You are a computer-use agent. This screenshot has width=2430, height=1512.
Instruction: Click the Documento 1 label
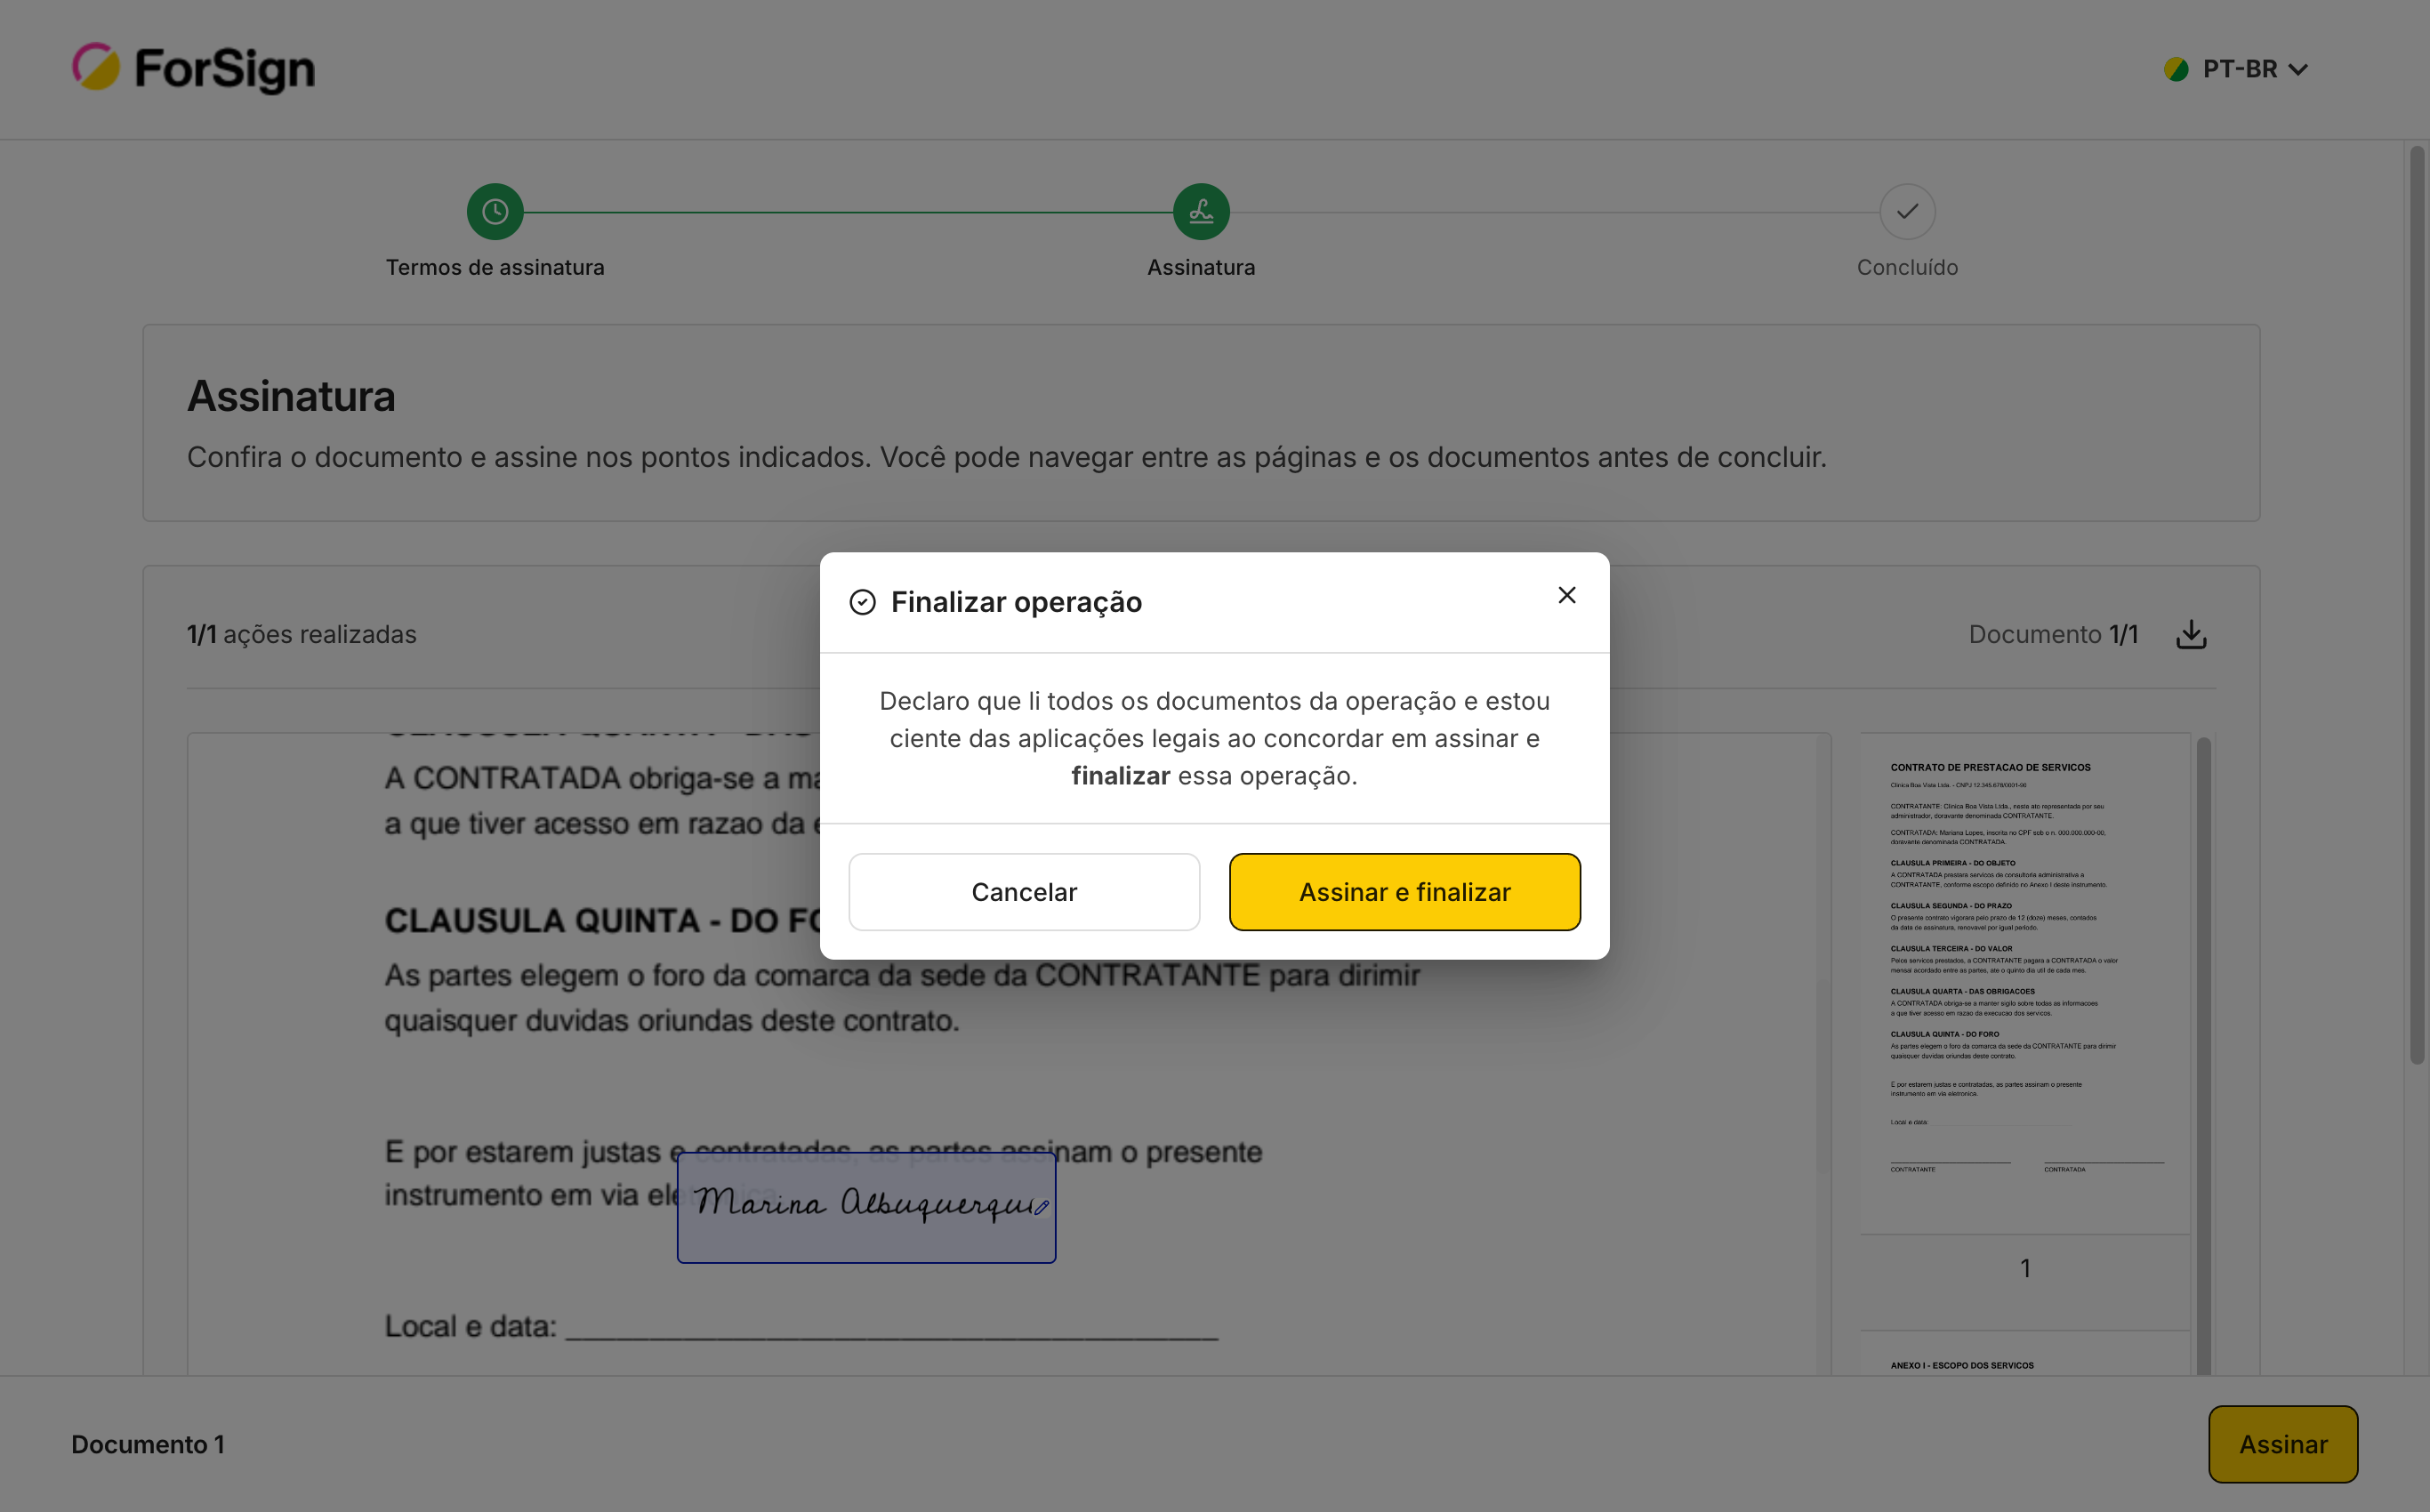click(x=148, y=1444)
